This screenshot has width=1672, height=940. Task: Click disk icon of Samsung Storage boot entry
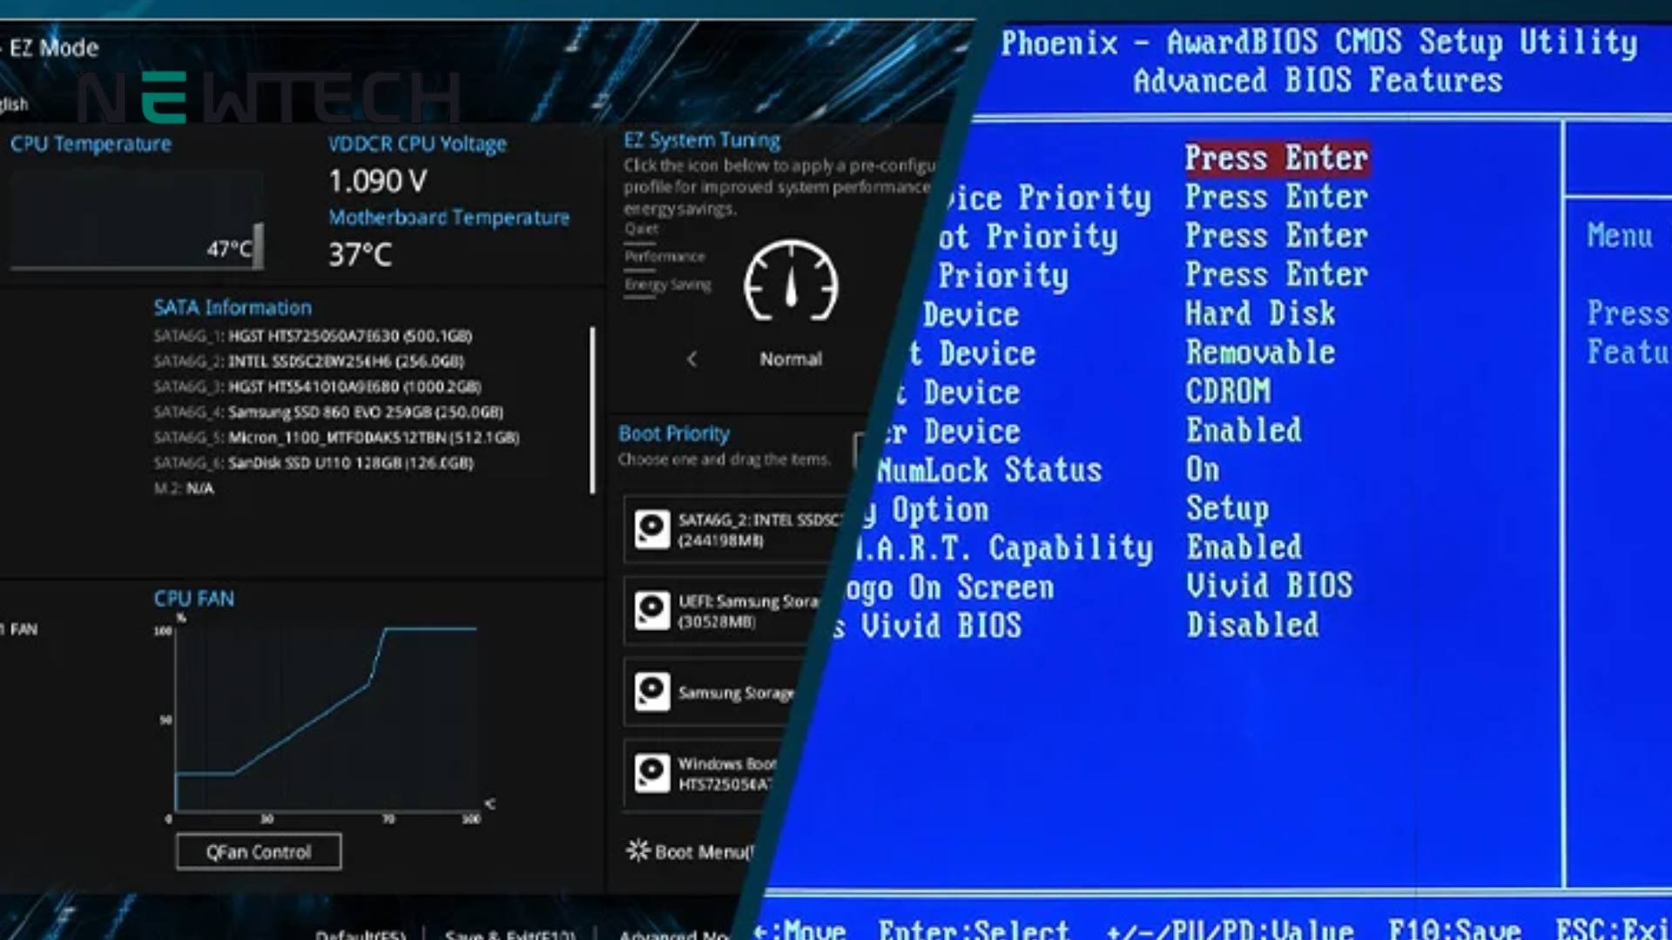click(652, 692)
